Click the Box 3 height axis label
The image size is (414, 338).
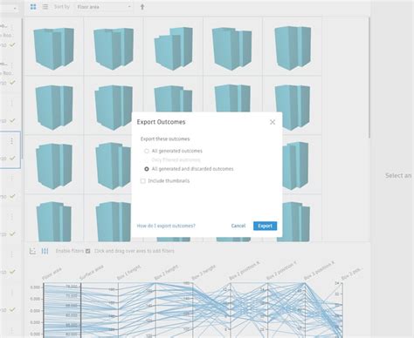tap(204, 273)
